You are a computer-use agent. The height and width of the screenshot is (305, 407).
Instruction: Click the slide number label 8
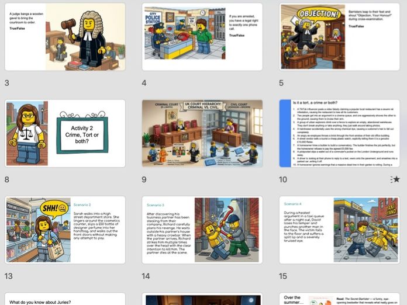tap(7, 179)
